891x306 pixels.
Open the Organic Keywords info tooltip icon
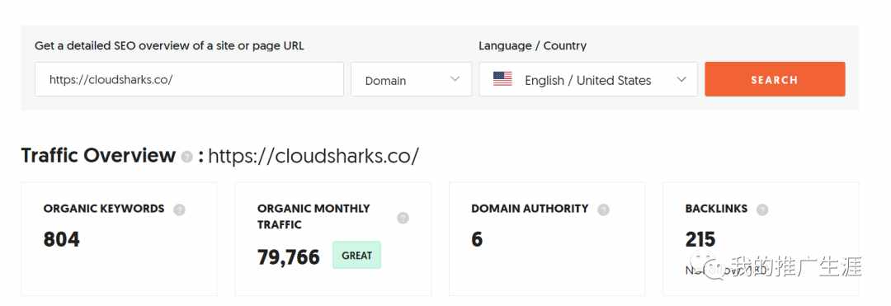click(x=179, y=209)
